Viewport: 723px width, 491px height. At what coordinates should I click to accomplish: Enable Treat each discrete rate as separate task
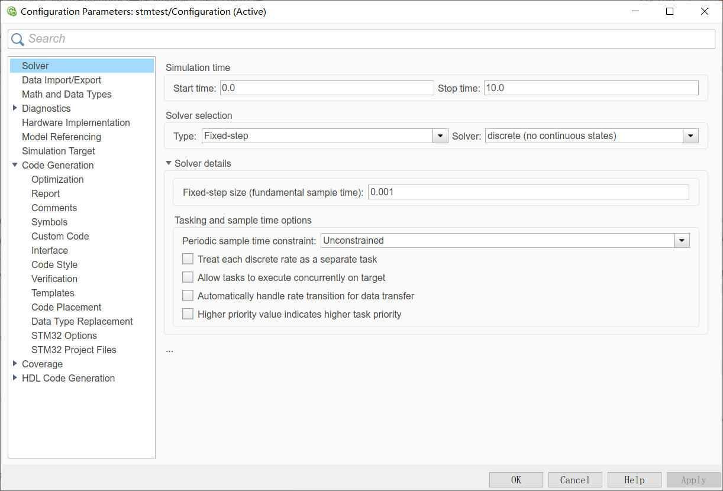(x=188, y=259)
